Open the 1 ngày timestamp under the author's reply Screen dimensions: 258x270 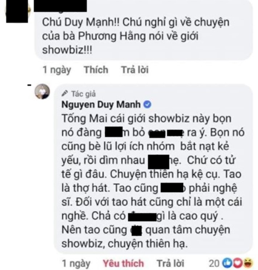pyautogui.click(x=76, y=263)
